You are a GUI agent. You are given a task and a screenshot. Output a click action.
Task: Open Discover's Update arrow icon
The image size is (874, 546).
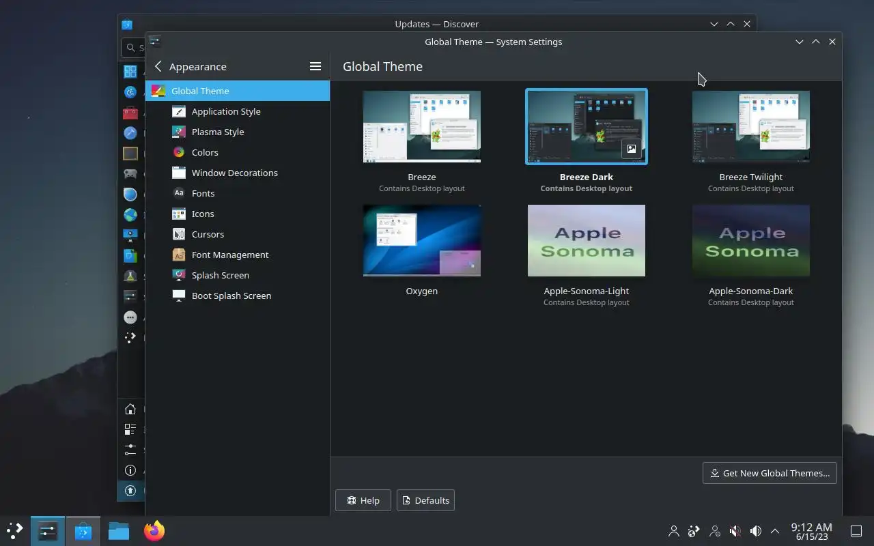pos(130,491)
